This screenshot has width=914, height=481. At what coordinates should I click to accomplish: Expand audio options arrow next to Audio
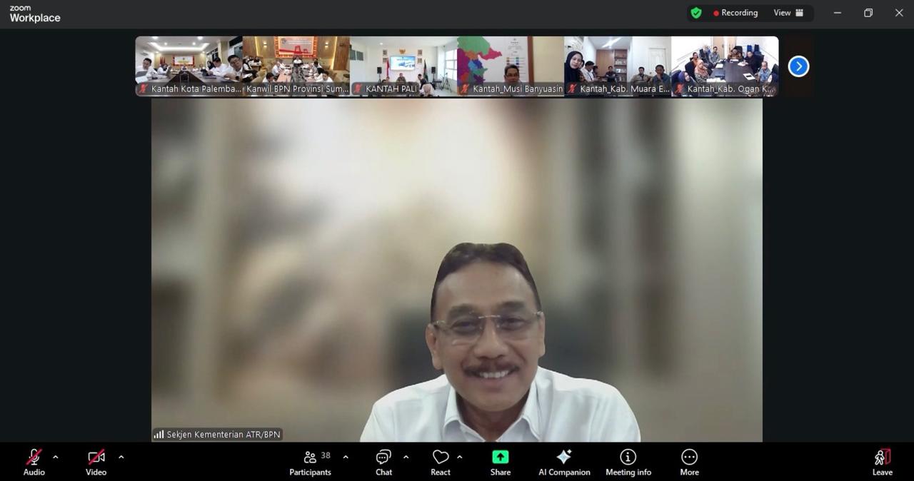click(56, 457)
